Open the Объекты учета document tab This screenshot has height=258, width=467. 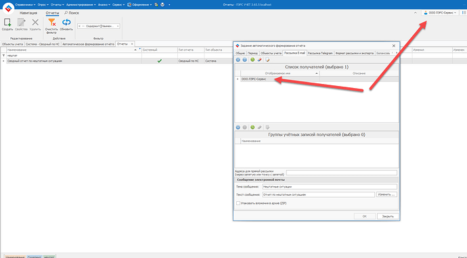12,44
